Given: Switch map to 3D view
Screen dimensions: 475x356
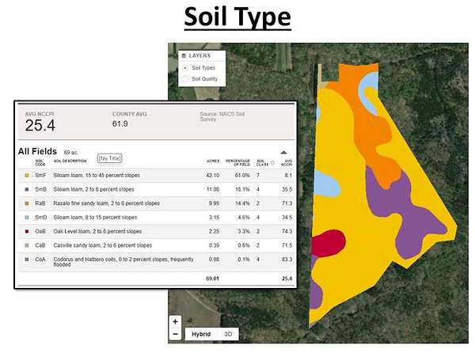Looking at the screenshot, I should [x=228, y=334].
